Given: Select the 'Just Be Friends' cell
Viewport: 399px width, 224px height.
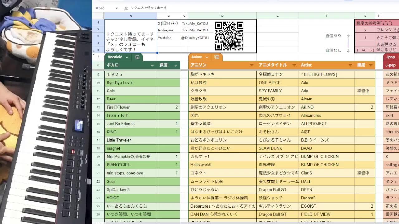Looking at the screenshot, I should click(x=131, y=124).
